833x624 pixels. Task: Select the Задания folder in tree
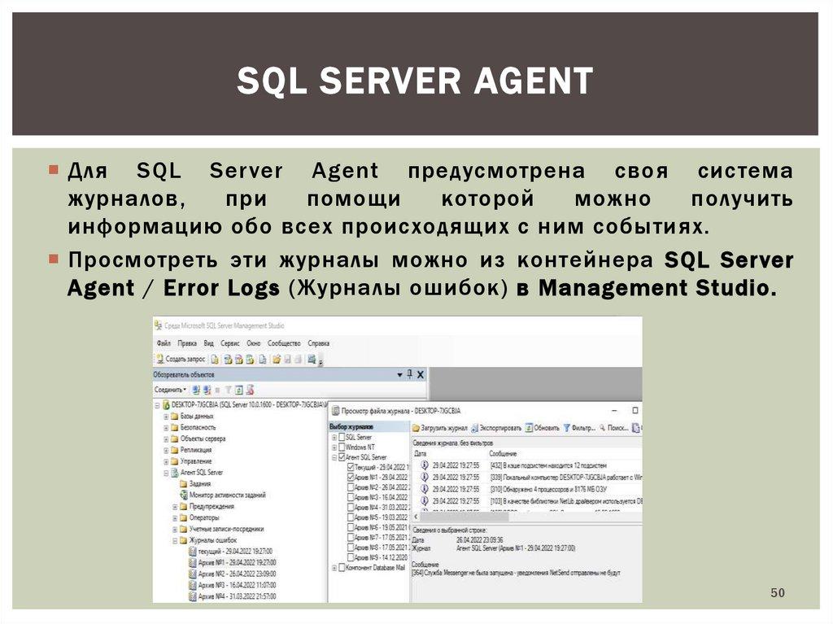pos(184,483)
